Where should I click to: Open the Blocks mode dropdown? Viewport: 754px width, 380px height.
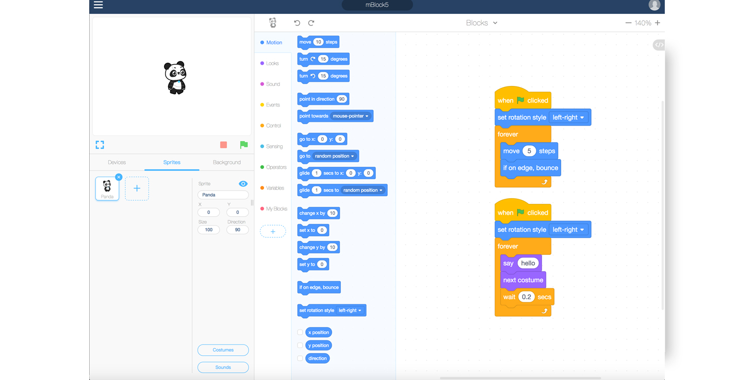(x=482, y=23)
